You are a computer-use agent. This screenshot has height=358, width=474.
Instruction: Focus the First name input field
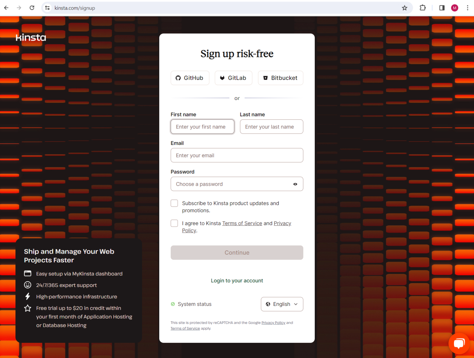coord(202,127)
